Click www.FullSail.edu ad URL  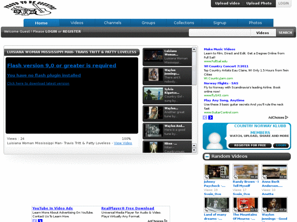(x=216, y=61)
